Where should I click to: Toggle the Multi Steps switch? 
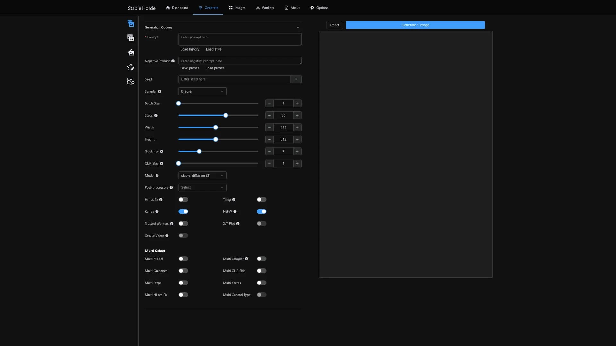183,283
